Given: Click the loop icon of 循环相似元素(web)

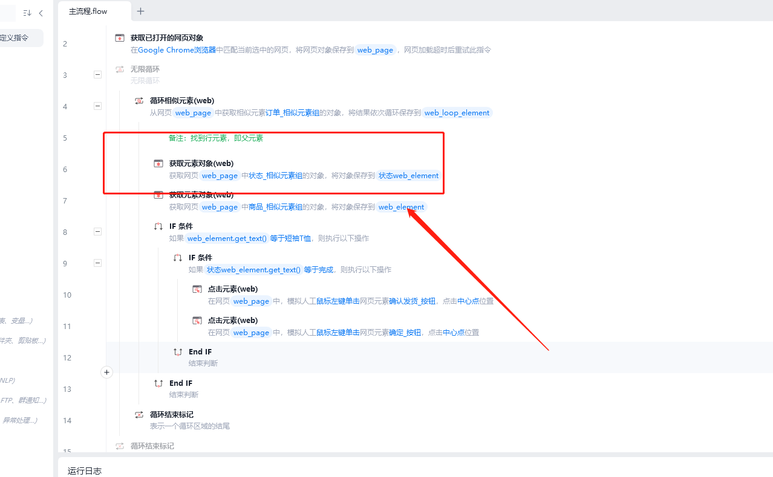Looking at the screenshot, I should coord(139,101).
